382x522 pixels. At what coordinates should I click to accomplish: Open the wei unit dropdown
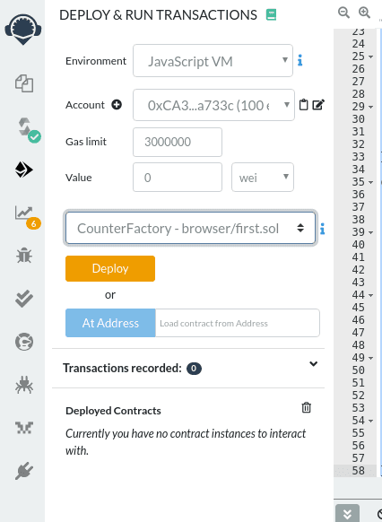coord(263,177)
